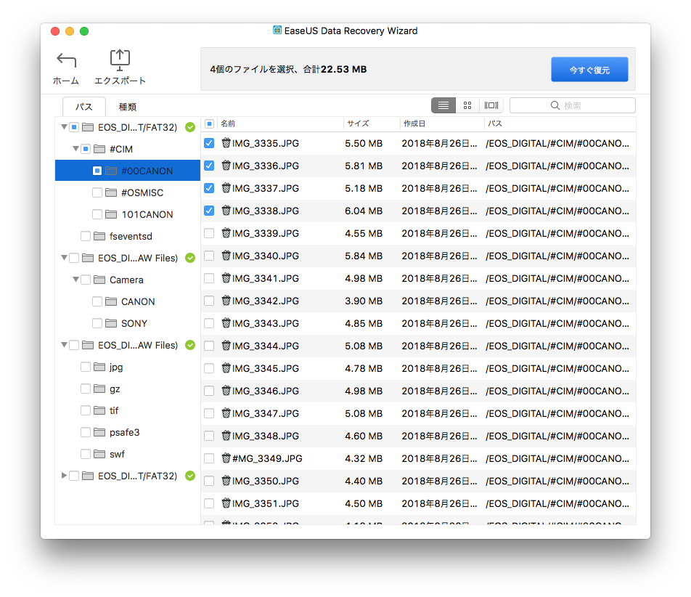Click ホーム label button
The image size is (691, 597).
66,81
